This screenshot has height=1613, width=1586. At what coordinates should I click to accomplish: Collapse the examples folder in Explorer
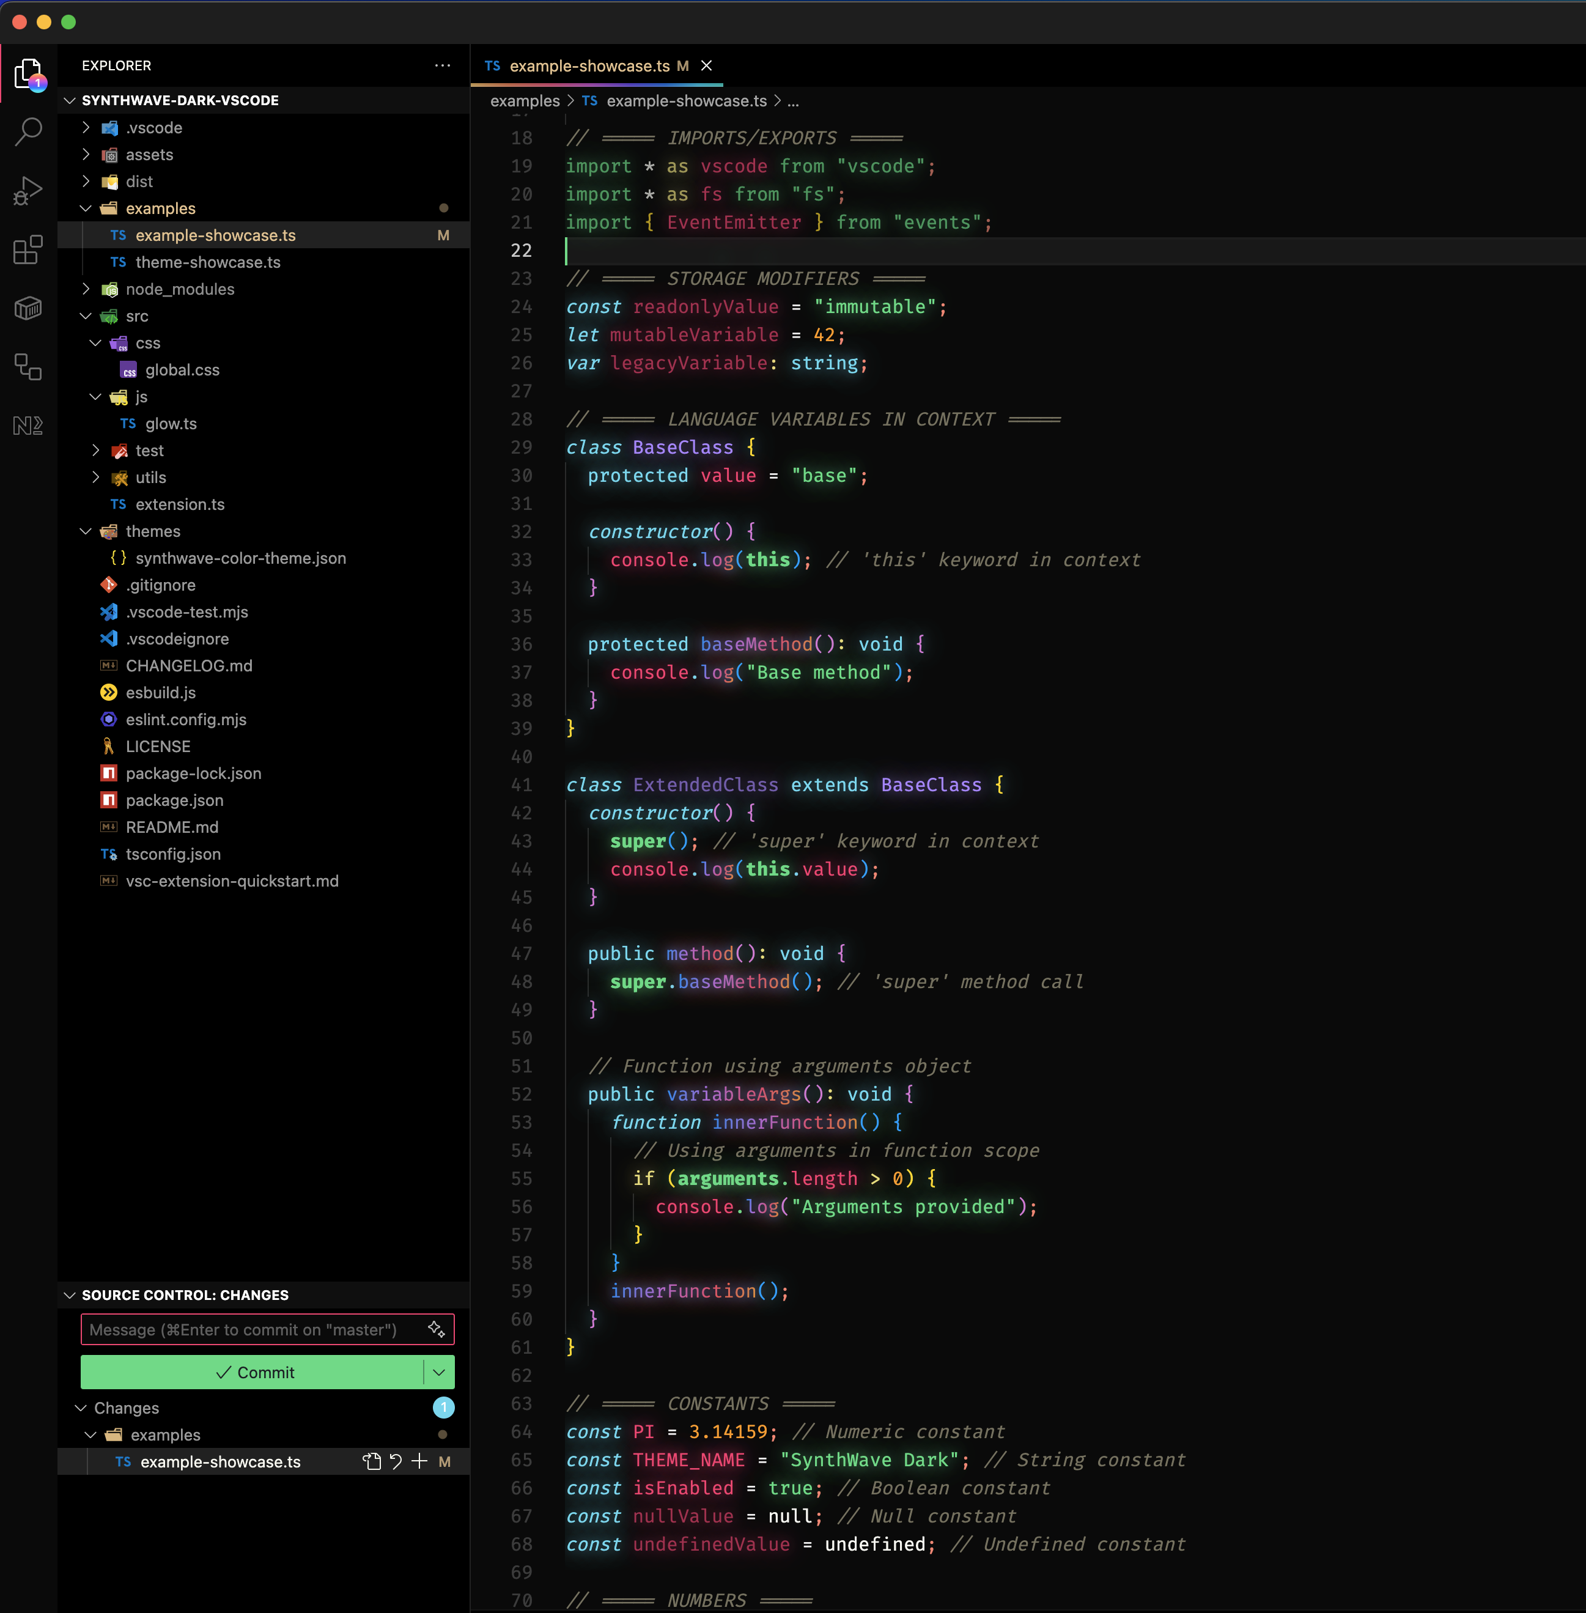point(86,209)
